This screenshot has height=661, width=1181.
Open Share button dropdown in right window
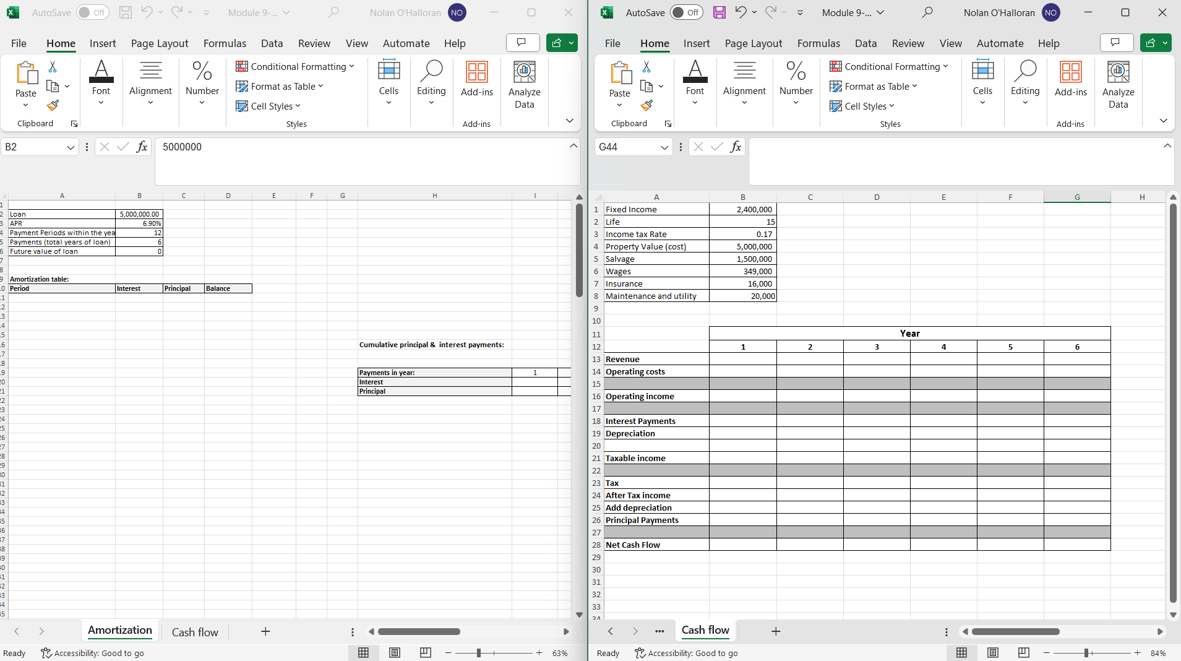[1166, 43]
